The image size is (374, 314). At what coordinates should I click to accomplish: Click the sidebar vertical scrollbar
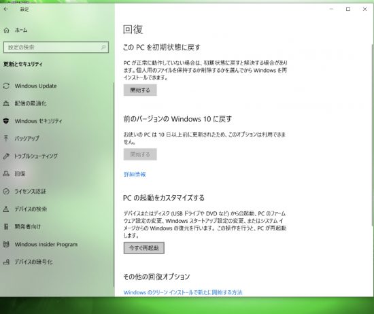[114, 185]
